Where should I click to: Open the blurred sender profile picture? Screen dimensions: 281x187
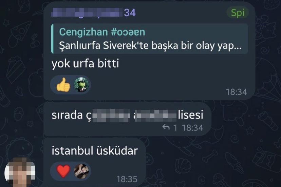click(x=20, y=173)
